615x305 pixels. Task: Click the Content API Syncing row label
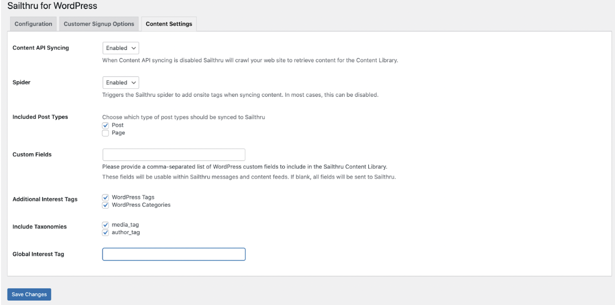(40, 48)
